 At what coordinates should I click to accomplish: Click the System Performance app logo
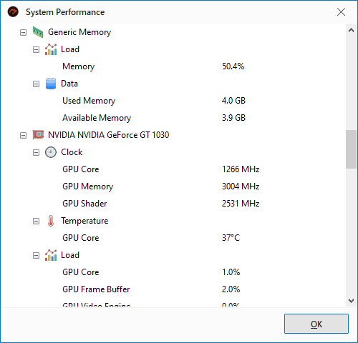pos(13,12)
